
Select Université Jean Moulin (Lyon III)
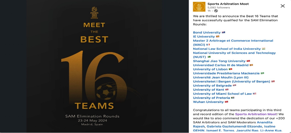click(x=221, y=77)
